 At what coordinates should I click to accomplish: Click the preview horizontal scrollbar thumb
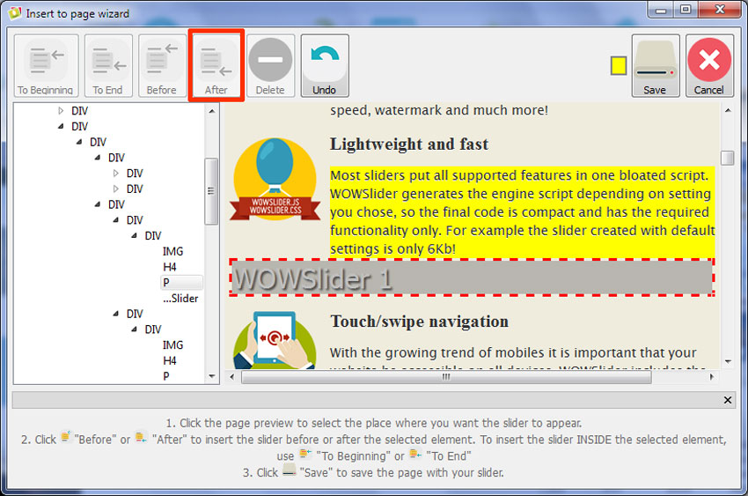[x=446, y=377]
